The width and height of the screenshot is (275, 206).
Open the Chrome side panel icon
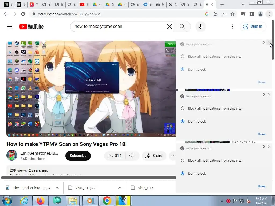pyautogui.click(x=252, y=14)
